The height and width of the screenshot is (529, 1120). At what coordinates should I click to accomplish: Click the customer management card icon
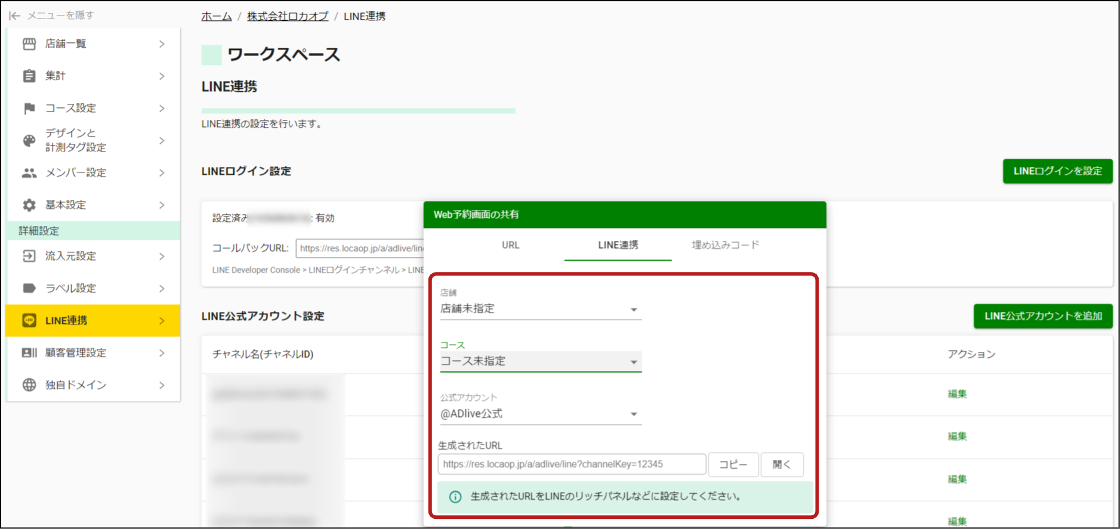click(29, 352)
